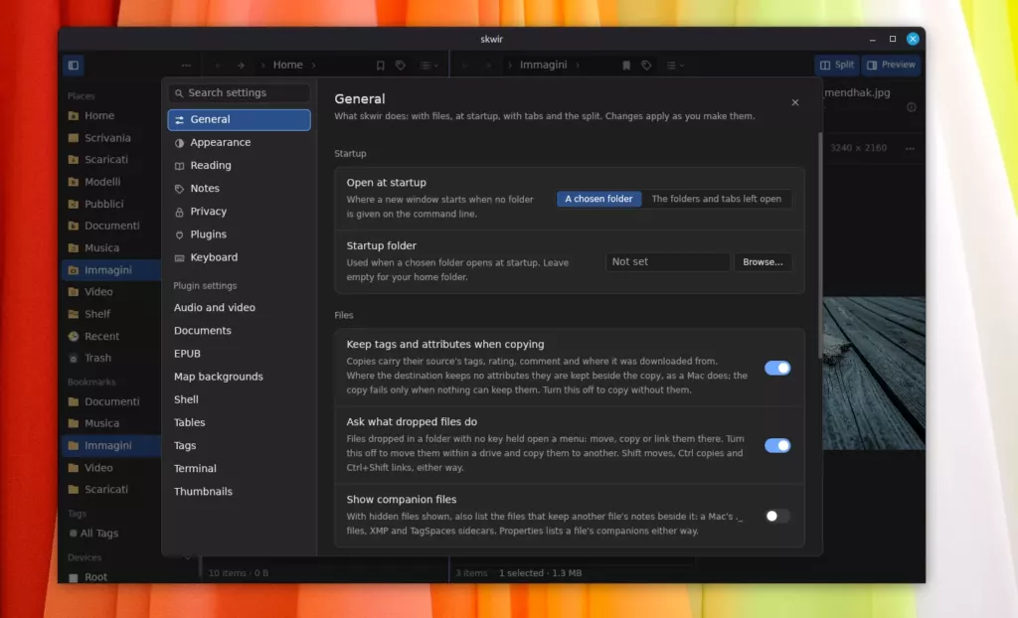Choose The folders and tabs left open

click(x=716, y=199)
